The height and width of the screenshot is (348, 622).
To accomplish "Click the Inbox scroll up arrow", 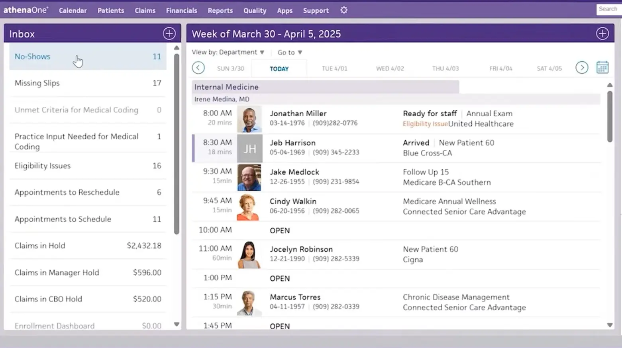I will (177, 48).
